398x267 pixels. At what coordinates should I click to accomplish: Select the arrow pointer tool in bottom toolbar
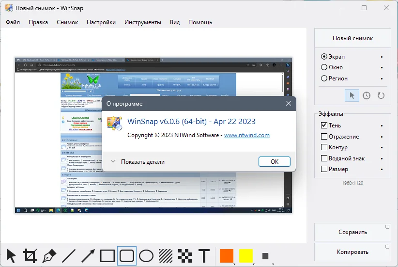[x=11, y=255]
